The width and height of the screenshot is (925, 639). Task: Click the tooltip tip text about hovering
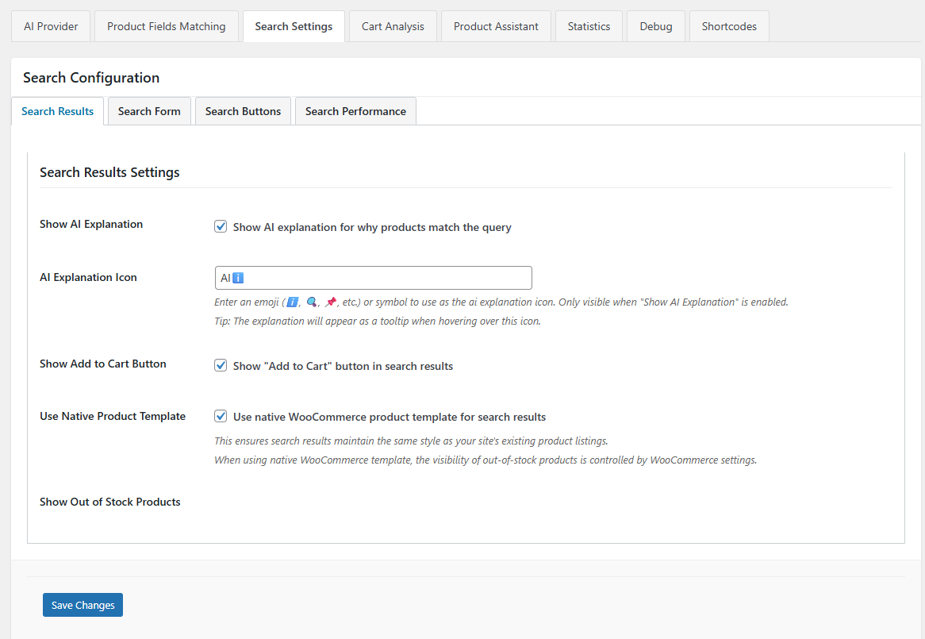click(378, 321)
